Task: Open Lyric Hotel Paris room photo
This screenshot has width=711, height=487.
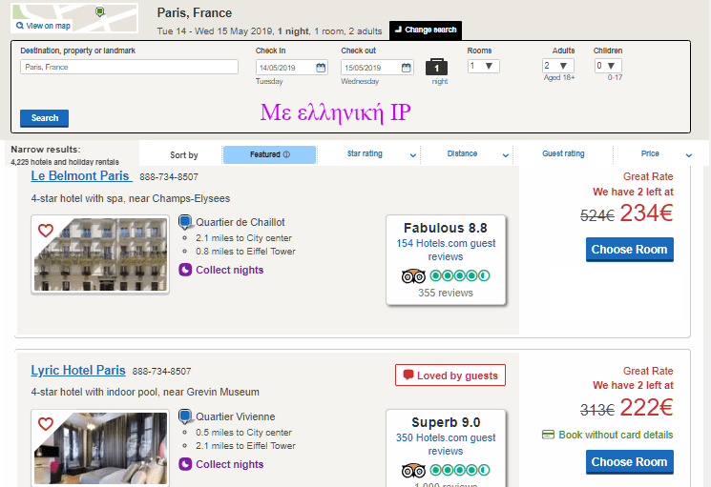Action: pos(100,448)
